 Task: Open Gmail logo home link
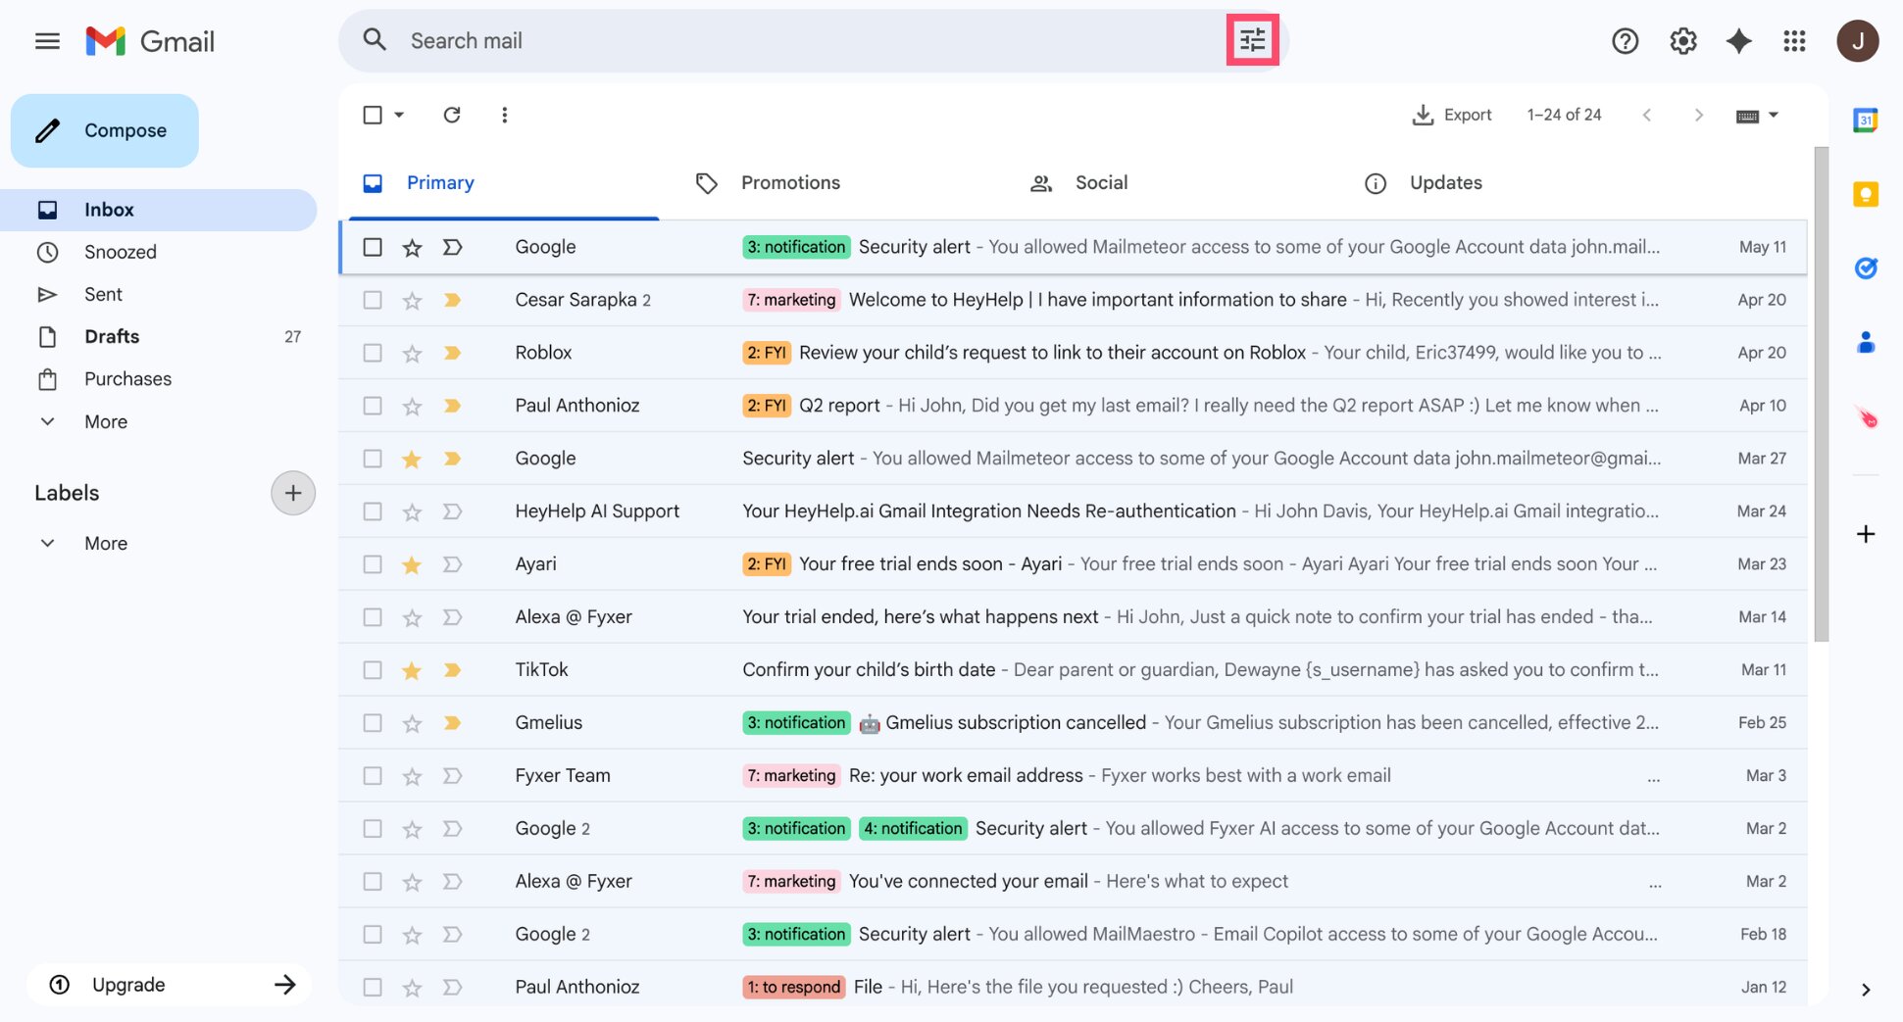150,41
